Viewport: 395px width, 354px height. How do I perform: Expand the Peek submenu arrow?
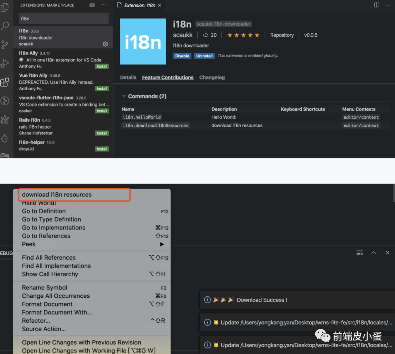pos(162,244)
